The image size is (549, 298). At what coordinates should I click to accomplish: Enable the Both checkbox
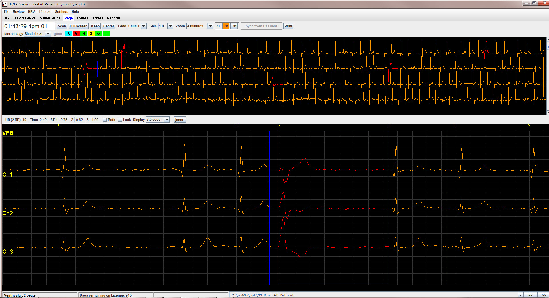(x=105, y=120)
